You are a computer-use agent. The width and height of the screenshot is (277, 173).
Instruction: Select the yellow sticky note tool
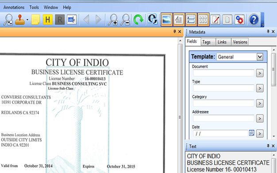pyautogui.click(x=35, y=20)
